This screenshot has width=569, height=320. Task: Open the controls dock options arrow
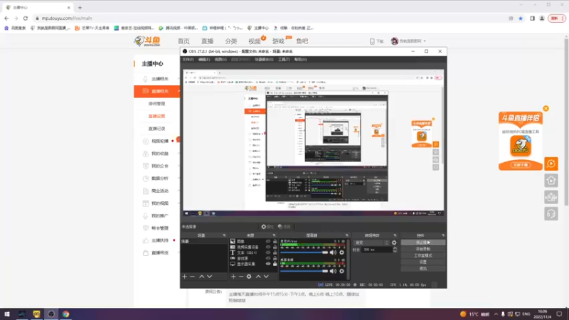coord(443,235)
